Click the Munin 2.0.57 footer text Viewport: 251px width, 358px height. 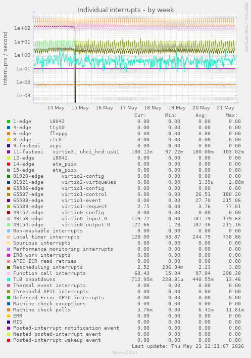pyautogui.click(x=125, y=352)
